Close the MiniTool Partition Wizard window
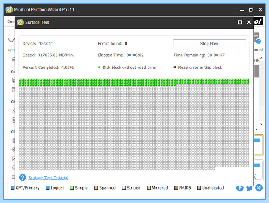269x203 pixels. tap(260, 9)
